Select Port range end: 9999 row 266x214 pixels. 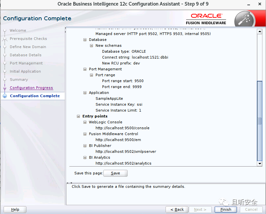[x=122, y=87]
